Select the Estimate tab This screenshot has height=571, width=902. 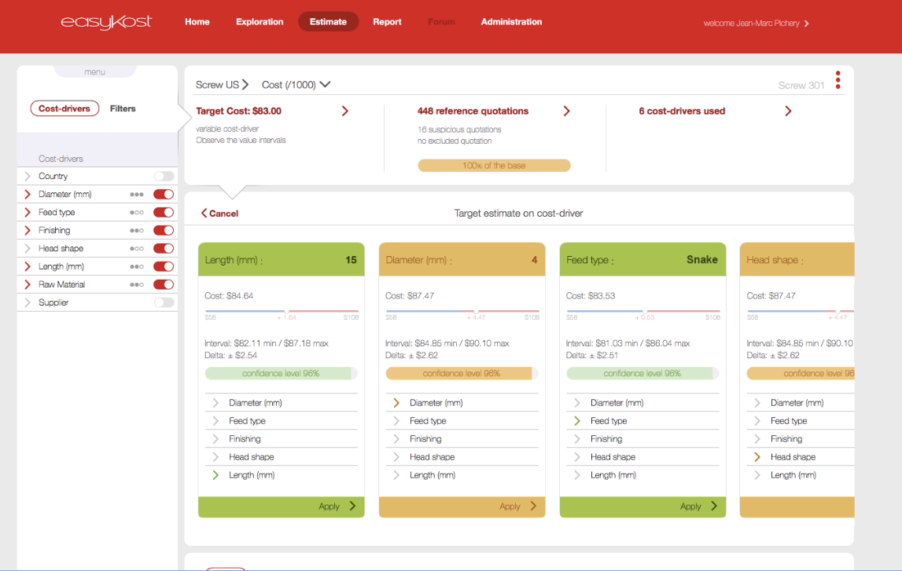click(328, 22)
